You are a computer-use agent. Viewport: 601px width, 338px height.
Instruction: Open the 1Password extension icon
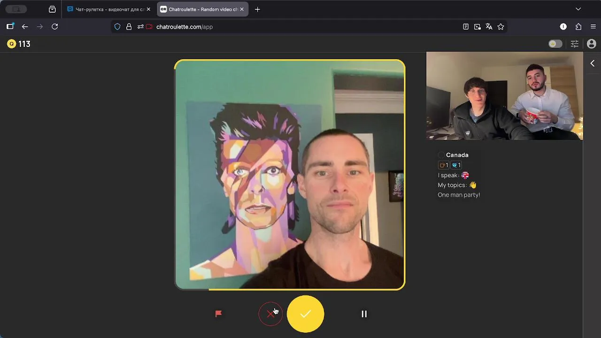pyautogui.click(x=563, y=27)
